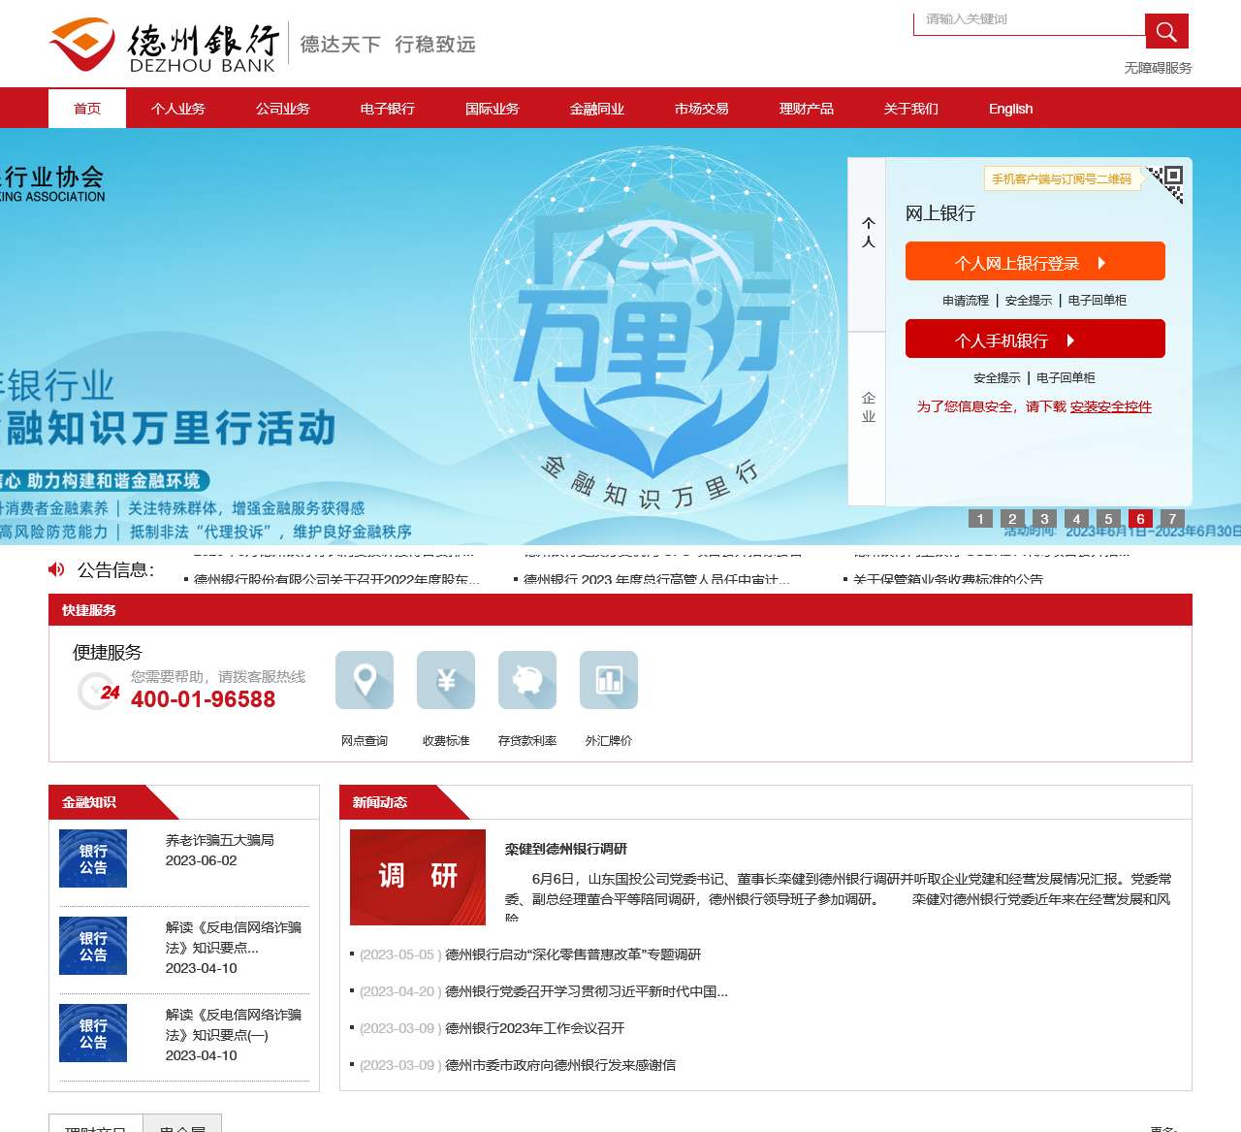Open 安全提示 link under mobile banking
The image size is (1241, 1132).
pos(997,378)
